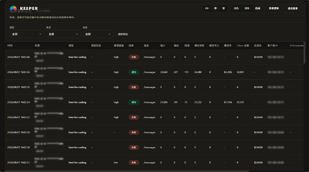The image size is (309, 172).
Task: Click reasoning effort 'low' cell
Action: point(116,163)
